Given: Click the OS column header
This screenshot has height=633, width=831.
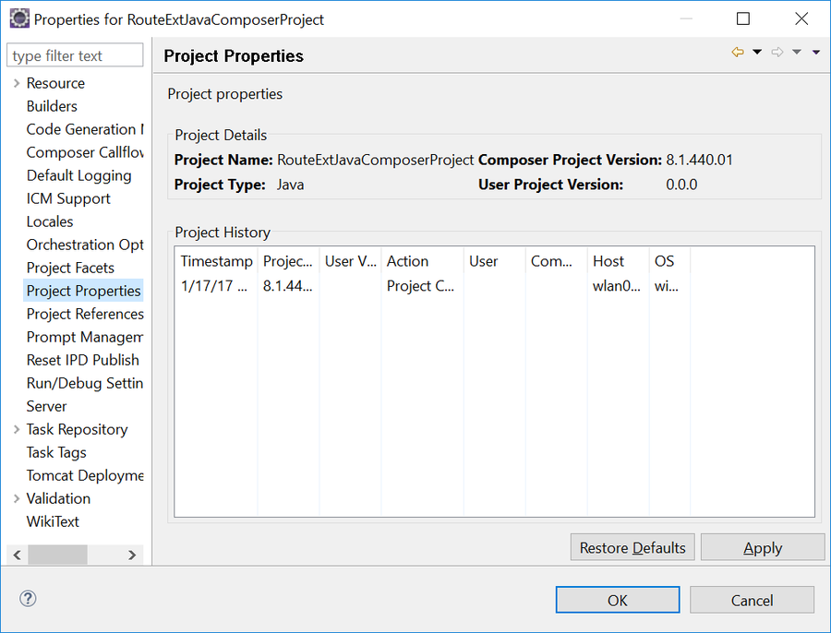Looking at the screenshot, I should point(669,261).
